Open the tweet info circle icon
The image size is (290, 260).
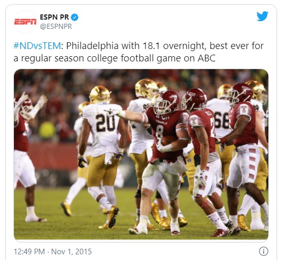(x=263, y=251)
